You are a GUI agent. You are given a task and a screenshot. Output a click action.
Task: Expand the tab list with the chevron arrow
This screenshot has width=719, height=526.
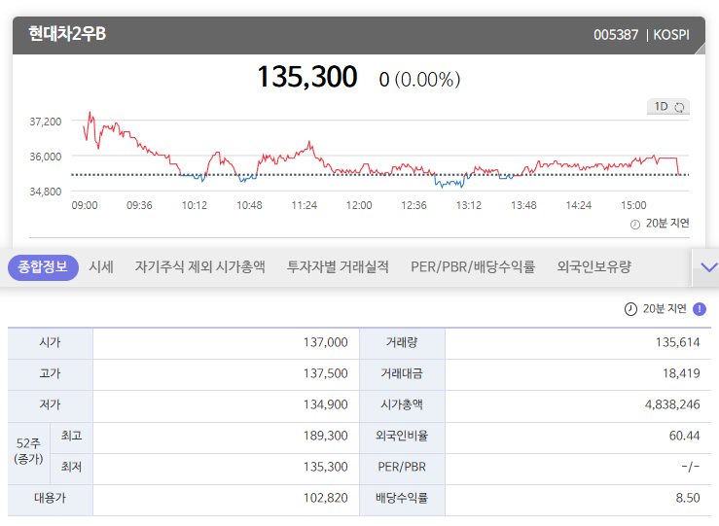point(708,267)
